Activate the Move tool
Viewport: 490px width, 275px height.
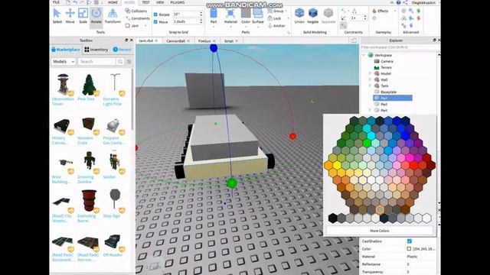pyautogui.click(x=70, y=16)
